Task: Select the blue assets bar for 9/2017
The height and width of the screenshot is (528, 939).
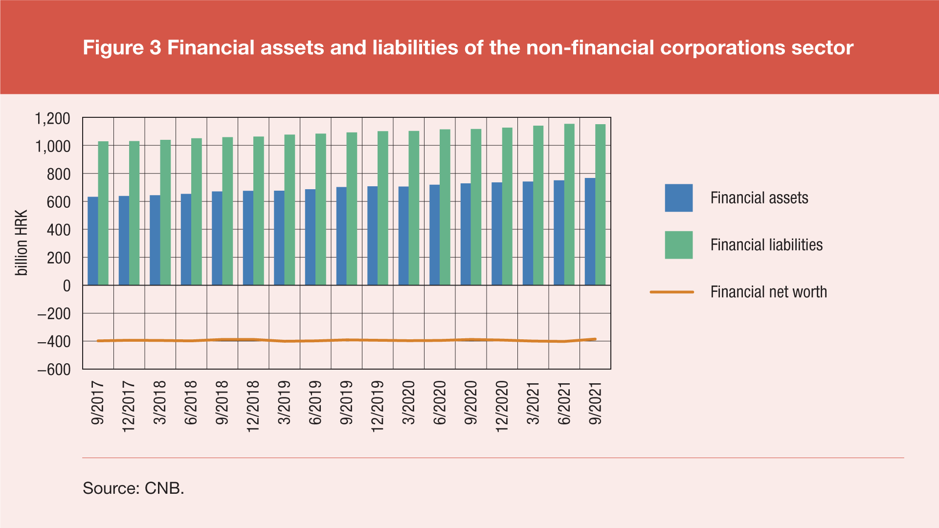Action: pyautogui.click(x=93, y=241)
